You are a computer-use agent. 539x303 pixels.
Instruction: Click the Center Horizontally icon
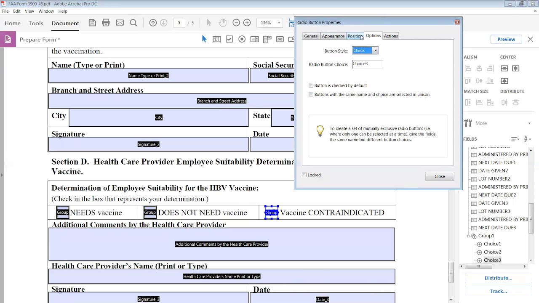click(516, 68)
